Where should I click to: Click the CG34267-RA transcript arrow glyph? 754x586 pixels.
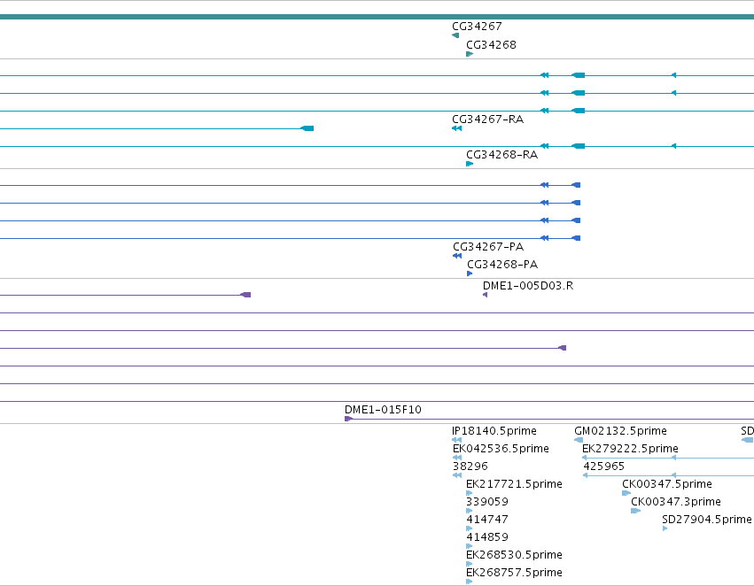[457, 128]
